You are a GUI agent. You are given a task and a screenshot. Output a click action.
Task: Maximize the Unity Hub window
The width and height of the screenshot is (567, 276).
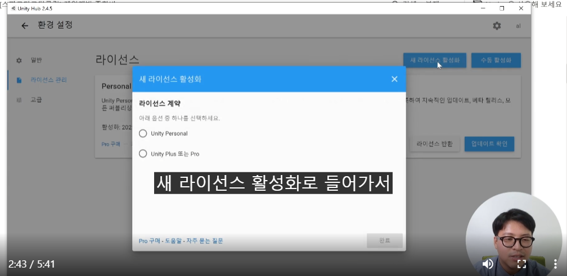point(502,8)
